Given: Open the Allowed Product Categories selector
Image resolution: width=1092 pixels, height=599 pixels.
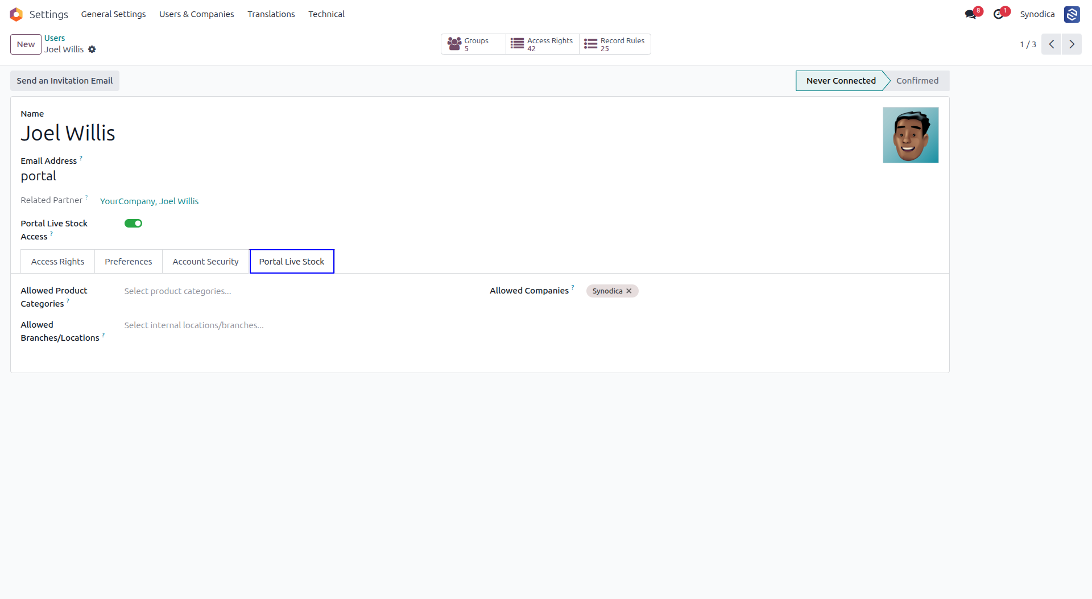Looking at the screenshot, I should pyautogui.click(x=296, y=291).
